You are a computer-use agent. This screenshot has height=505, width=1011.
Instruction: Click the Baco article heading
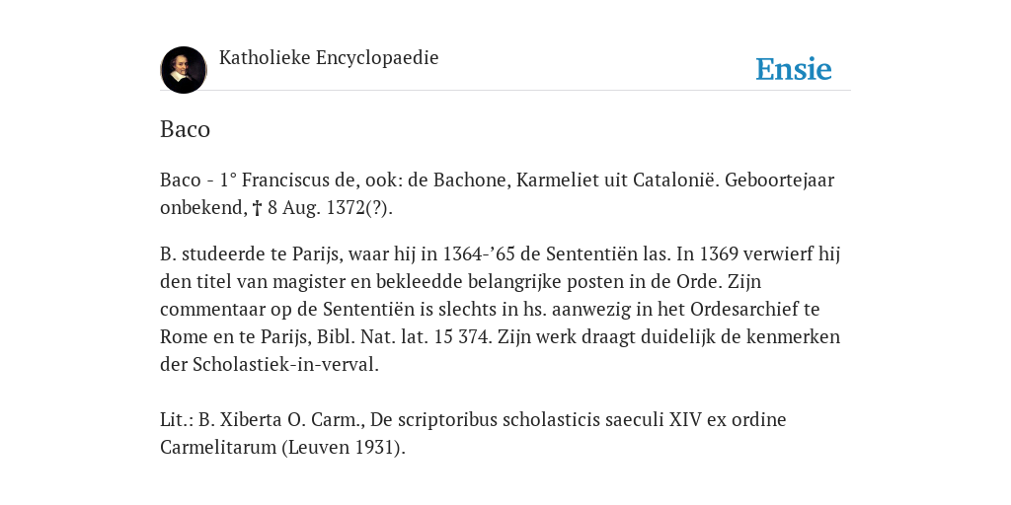pyautogui.click(x=185, y=129)
